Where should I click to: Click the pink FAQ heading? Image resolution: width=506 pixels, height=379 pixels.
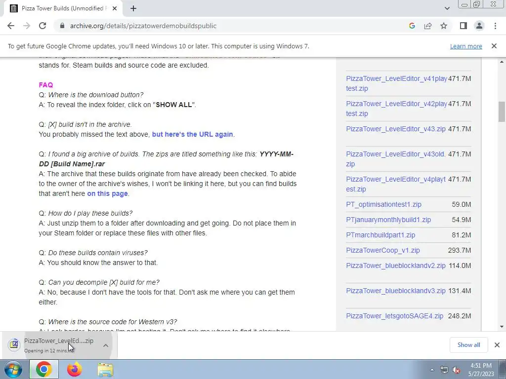coord(46,85)
